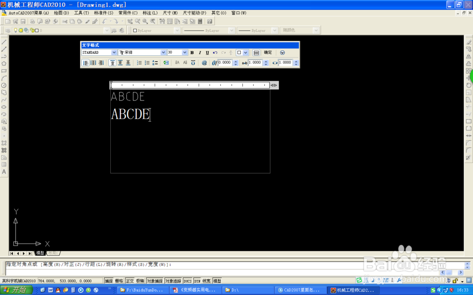Toggle italic text formatting
Image resolution: width=473 pixels, height=295 pixels.
pos(200,52)
